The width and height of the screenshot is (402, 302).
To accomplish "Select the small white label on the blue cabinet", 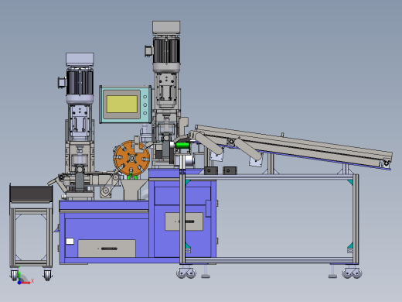I will (70, 241).
